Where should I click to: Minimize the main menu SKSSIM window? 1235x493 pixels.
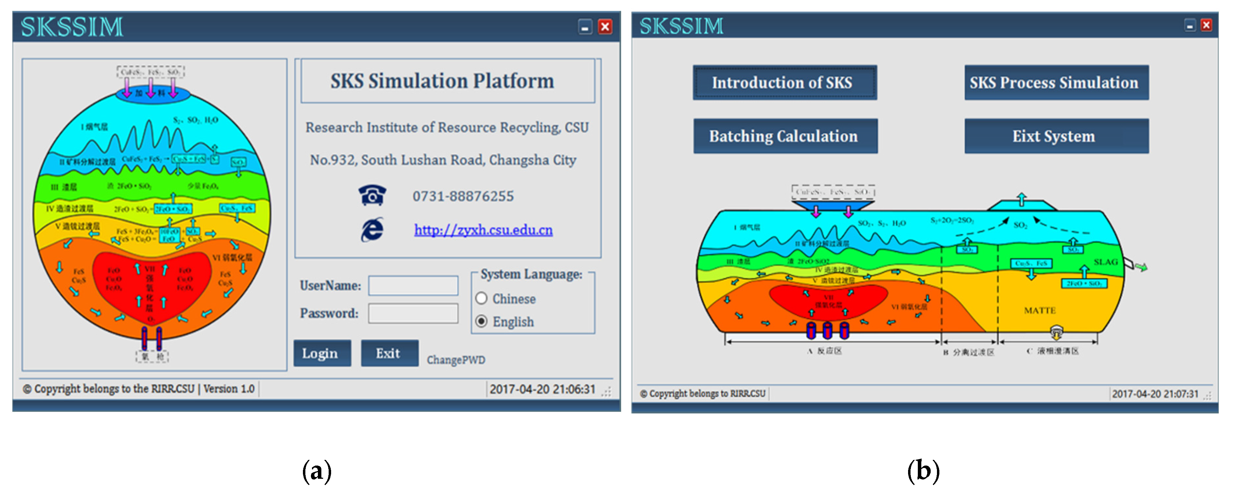pyautogui.click(x=1189, y=25)
